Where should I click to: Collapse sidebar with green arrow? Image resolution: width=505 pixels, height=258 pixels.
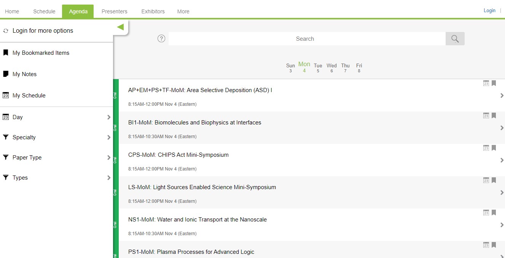pyautogui.click(x=121, y=27)
